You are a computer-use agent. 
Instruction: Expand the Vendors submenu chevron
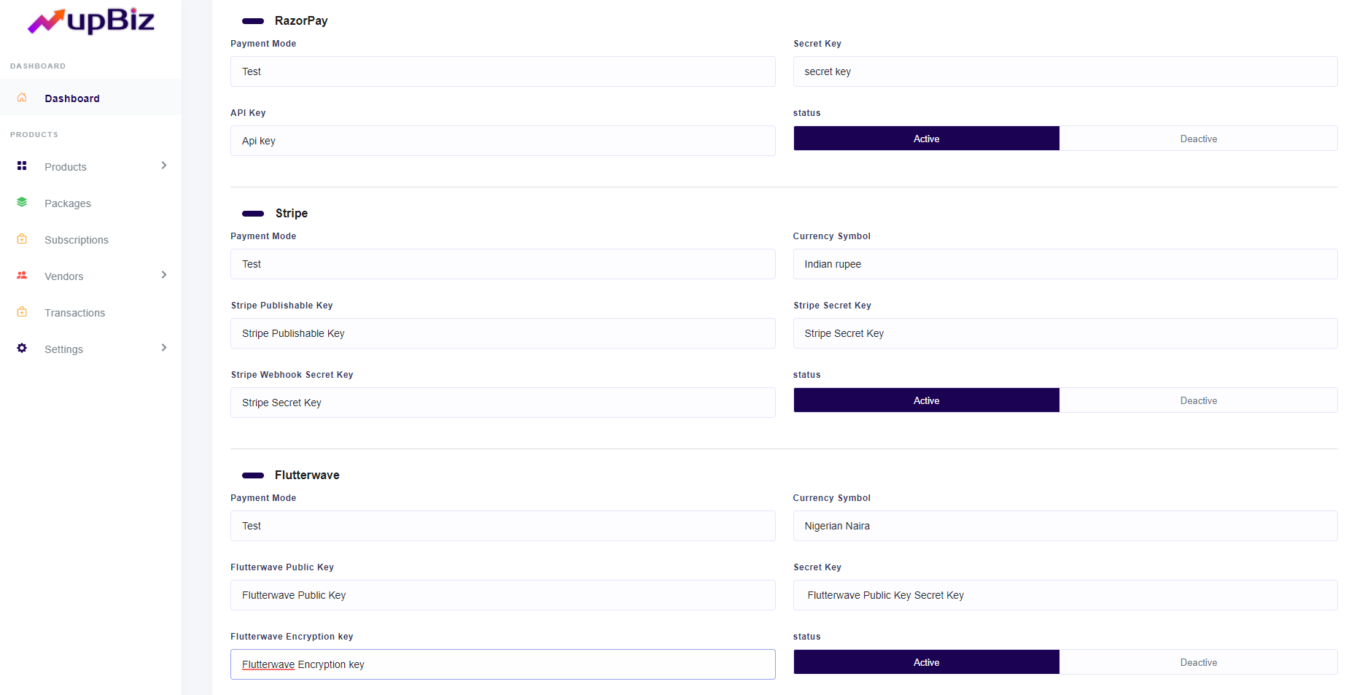(x=164, y=275)
